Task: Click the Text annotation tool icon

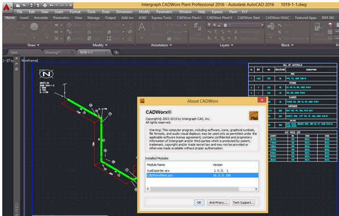Action: [x=142, y=27]
